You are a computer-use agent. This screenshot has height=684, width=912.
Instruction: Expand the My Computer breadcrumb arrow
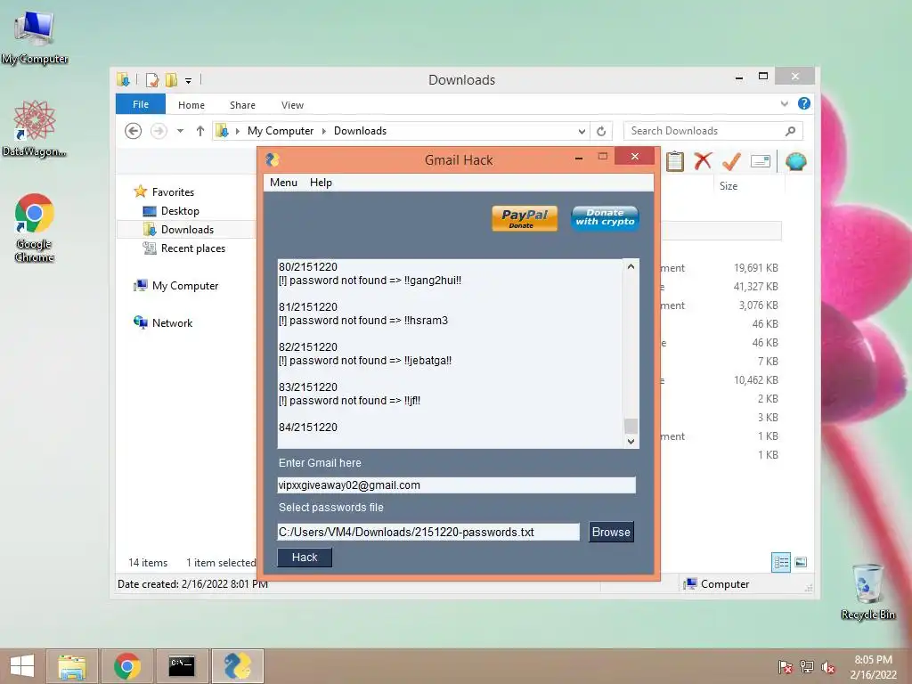coord(324,131)
